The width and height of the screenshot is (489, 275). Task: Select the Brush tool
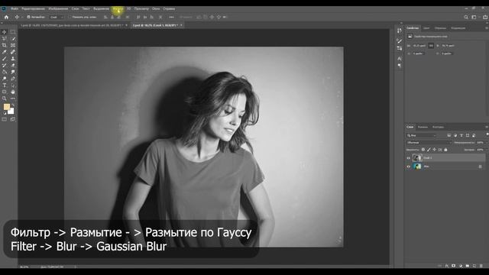(x=5, y=59)
